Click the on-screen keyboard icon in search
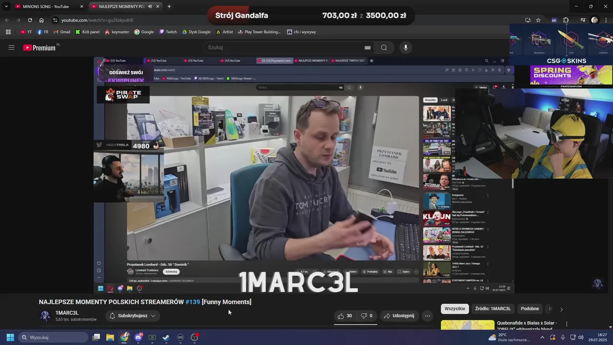Image resolution: width=613 pixels, height=345 pixels. 367,47
